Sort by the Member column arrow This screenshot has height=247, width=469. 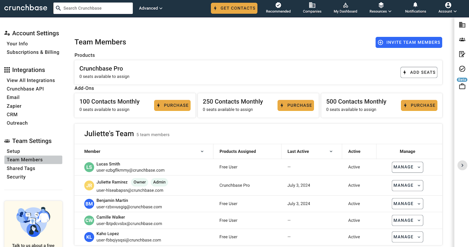click(202, 151)
